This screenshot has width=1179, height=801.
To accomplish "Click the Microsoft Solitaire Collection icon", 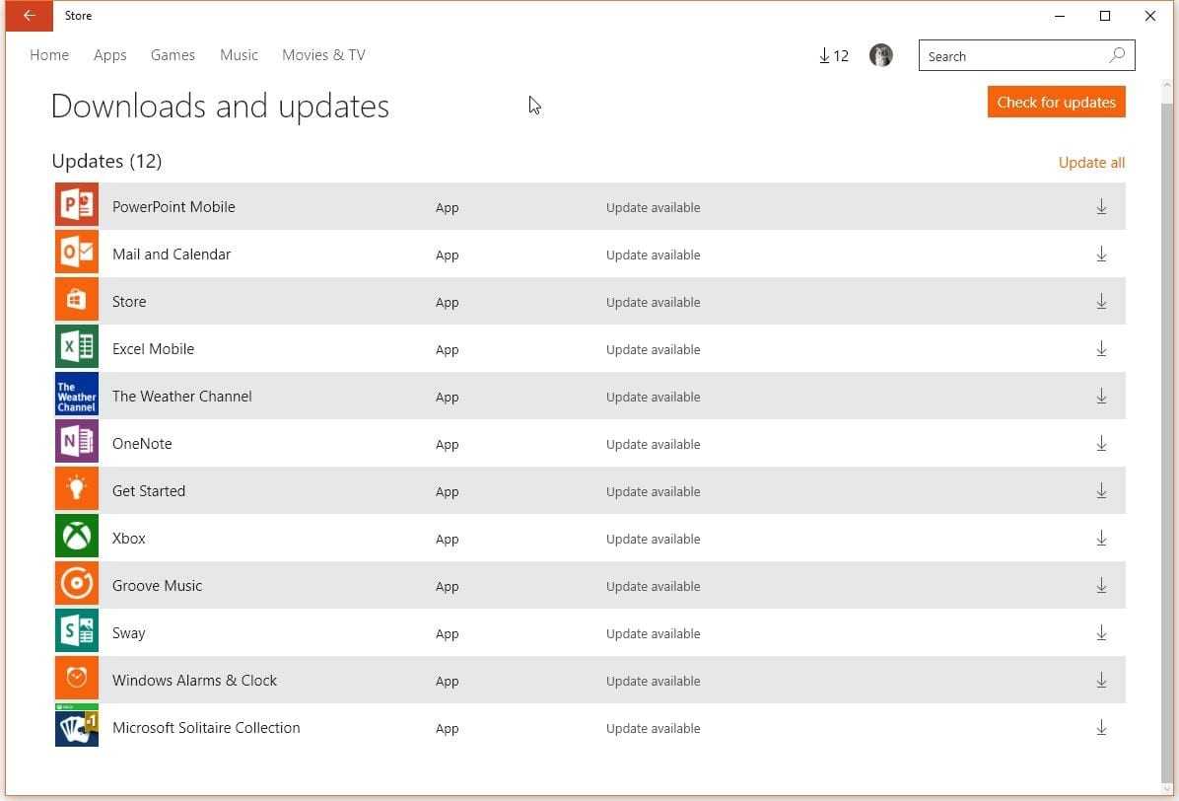I will pyautogui.click(x=76, y=726).
